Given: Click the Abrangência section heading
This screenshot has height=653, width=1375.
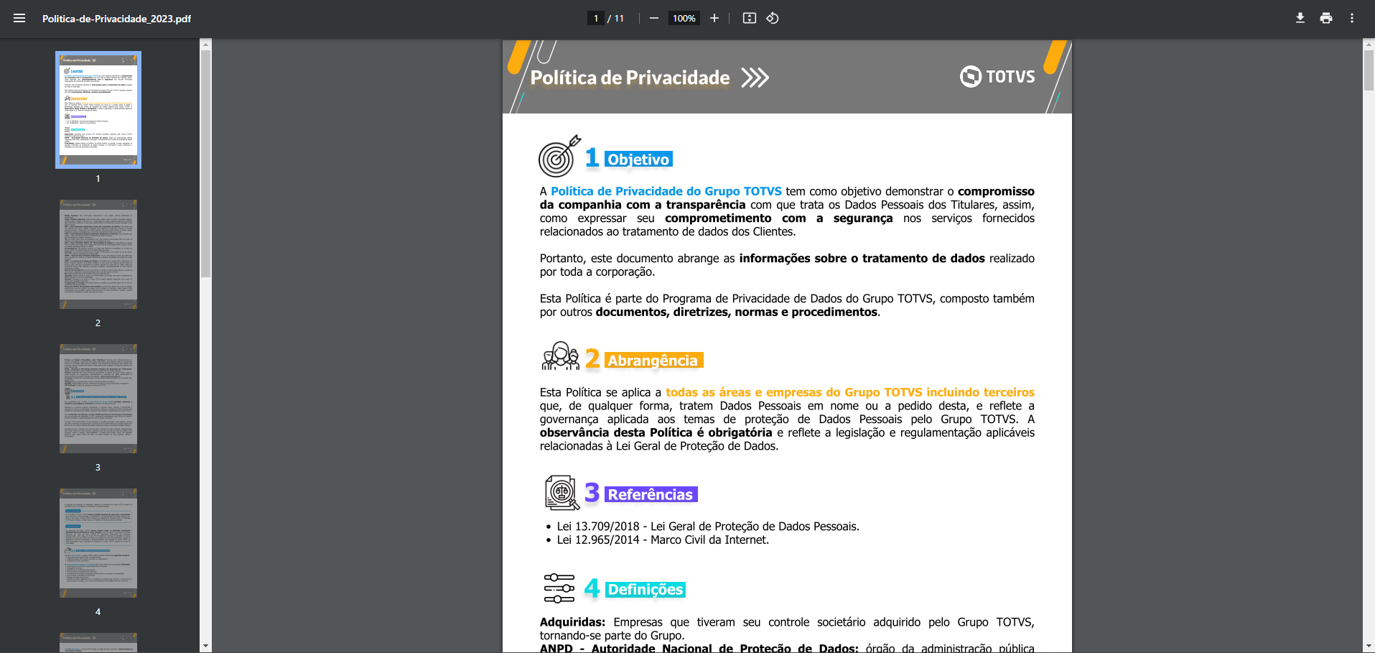Looking at the screenshot, I should 653,361.
